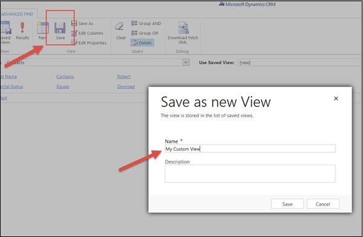
Task: Click the Equals operator link
Action: pyautogui.click(x=63, y=86)
